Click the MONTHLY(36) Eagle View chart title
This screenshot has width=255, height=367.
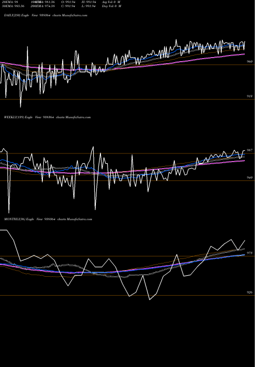[x=48, y=219]
